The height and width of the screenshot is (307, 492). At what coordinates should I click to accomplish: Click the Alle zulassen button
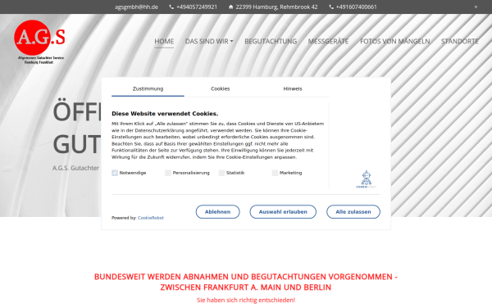[353, 212]
